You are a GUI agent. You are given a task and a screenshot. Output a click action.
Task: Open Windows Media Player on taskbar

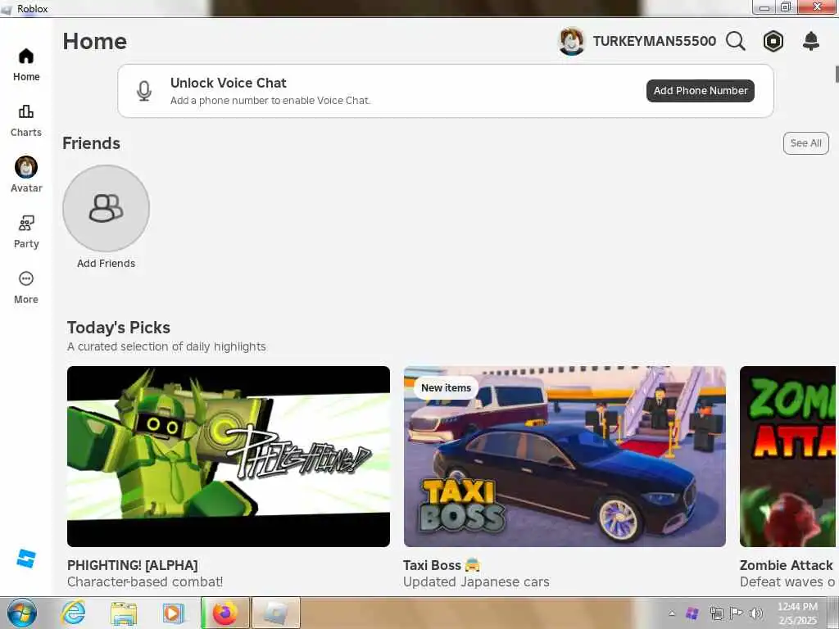174,613
